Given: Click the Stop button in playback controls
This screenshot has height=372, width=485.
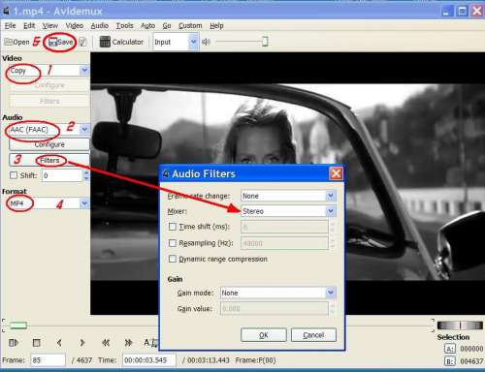Looking at the screenshot, I should tap(37, 342).
